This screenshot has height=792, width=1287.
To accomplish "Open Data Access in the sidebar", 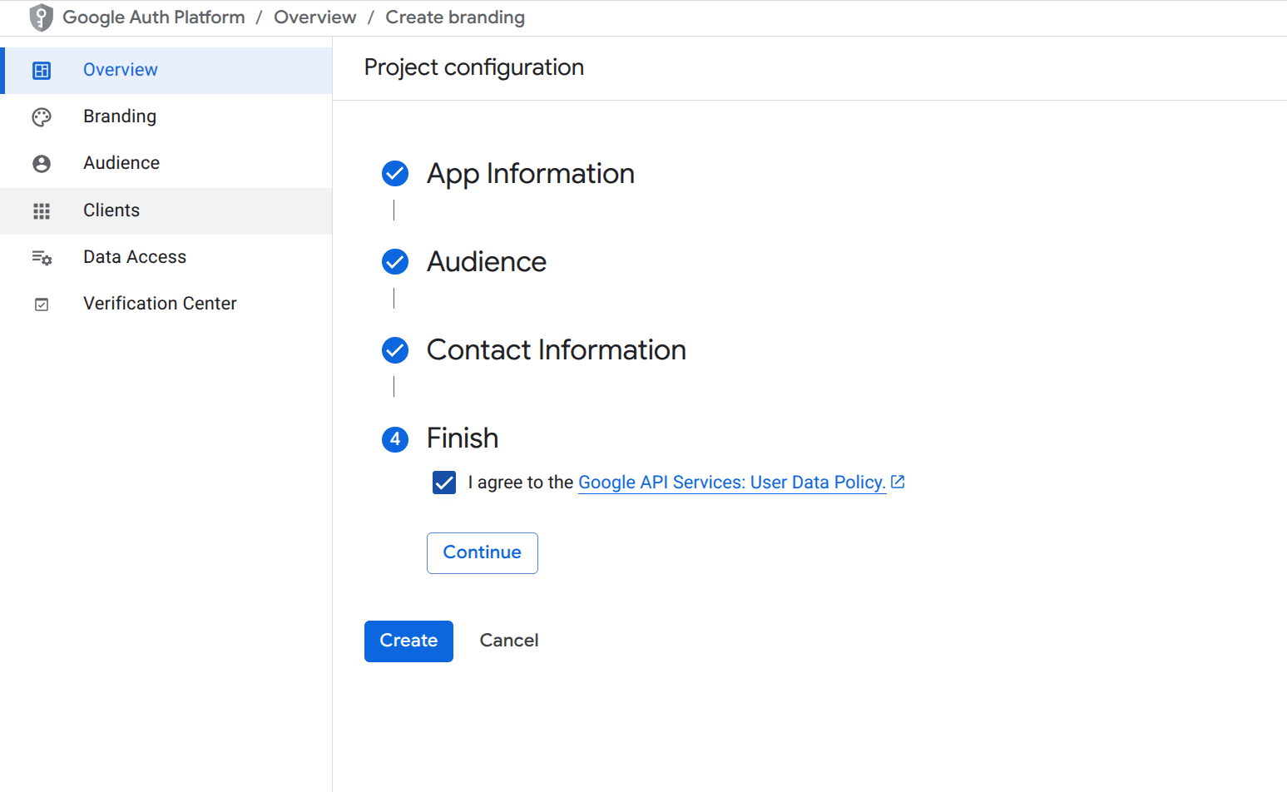I will (x=166, y=258).
